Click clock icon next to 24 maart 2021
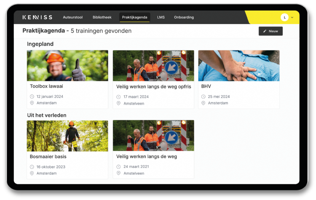 [118, 167]
